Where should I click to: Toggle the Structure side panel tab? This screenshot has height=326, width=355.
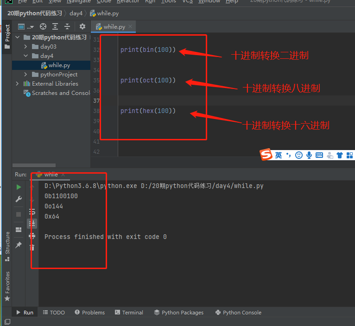[x=7, y=246]
